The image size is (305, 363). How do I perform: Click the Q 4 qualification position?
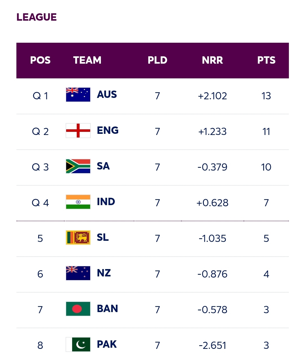point(40,203)
